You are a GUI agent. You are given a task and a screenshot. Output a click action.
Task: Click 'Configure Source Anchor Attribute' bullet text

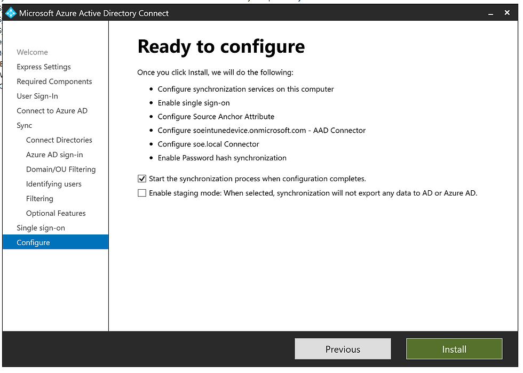(216, 117)
